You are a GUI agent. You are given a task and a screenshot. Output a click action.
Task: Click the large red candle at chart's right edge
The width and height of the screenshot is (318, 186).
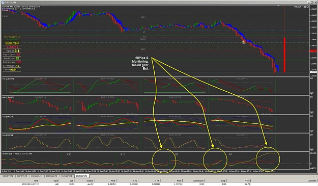(x=284, y=55)
